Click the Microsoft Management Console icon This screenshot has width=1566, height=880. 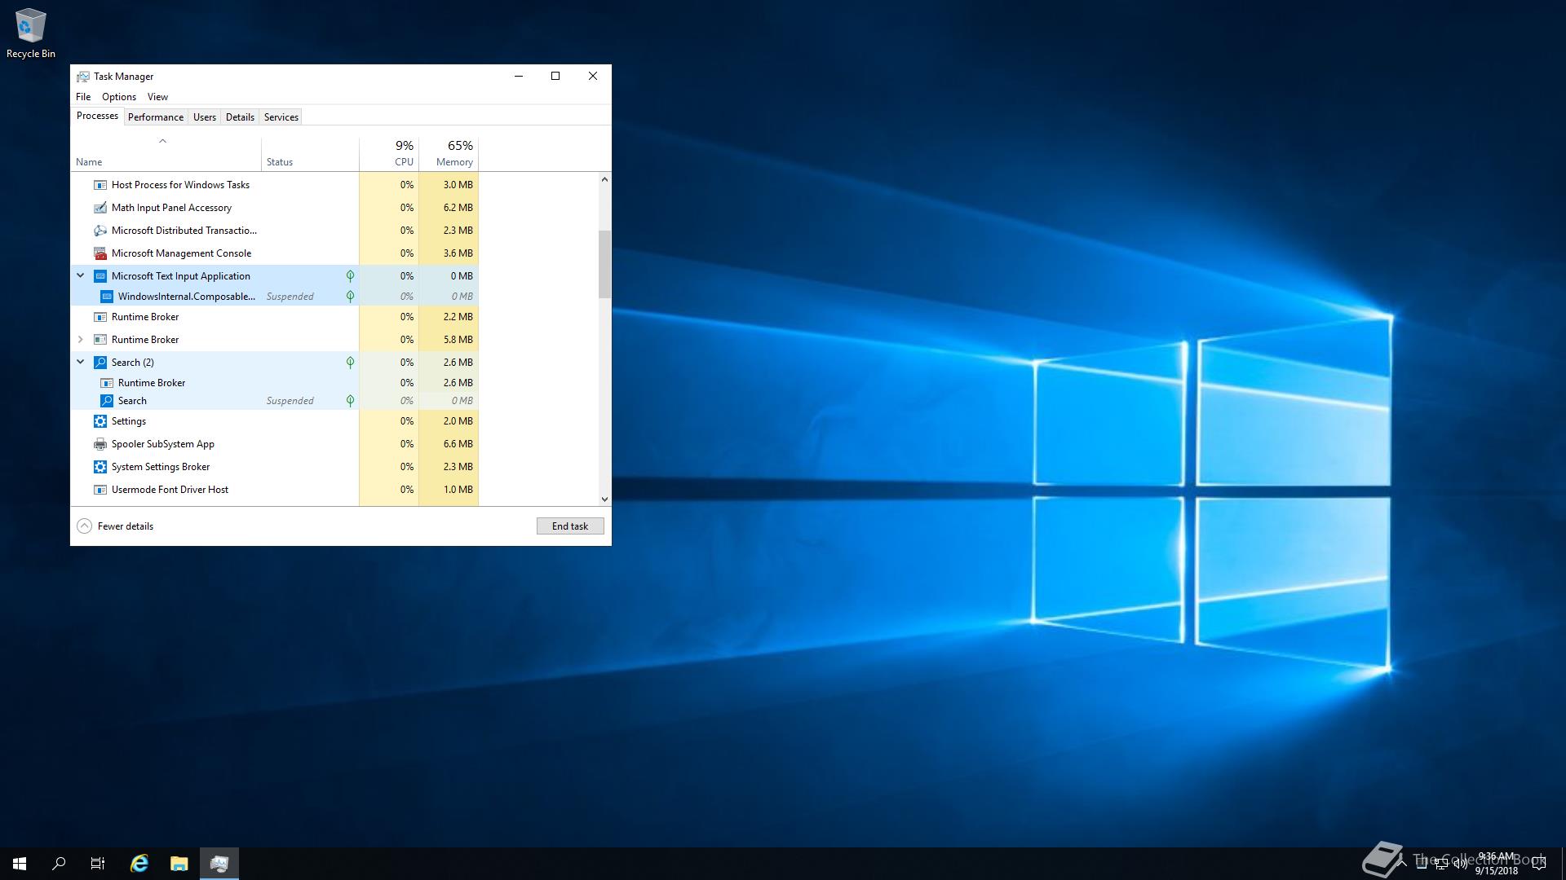point(100,253)
